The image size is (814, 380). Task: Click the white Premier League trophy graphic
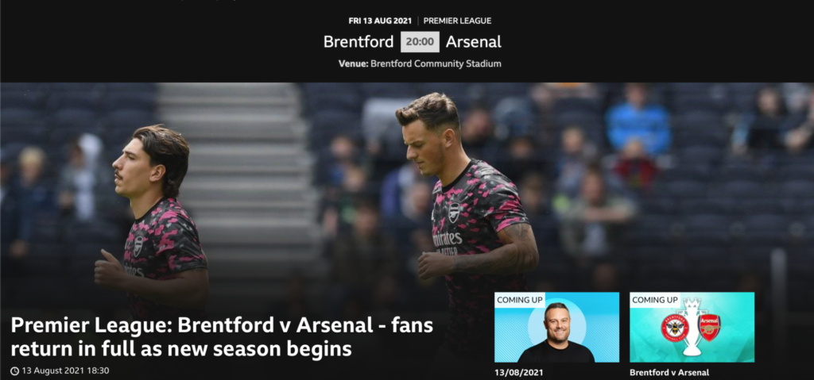692,327
